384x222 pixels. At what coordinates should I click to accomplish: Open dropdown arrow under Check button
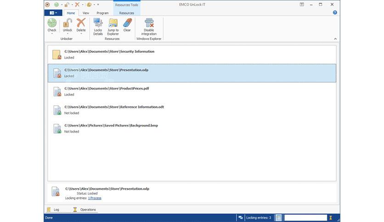(x=52, y=34)
